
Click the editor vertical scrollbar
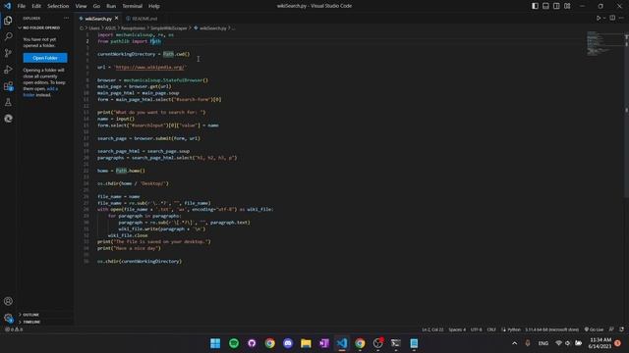pyautogui.click(x=626, y=115)
